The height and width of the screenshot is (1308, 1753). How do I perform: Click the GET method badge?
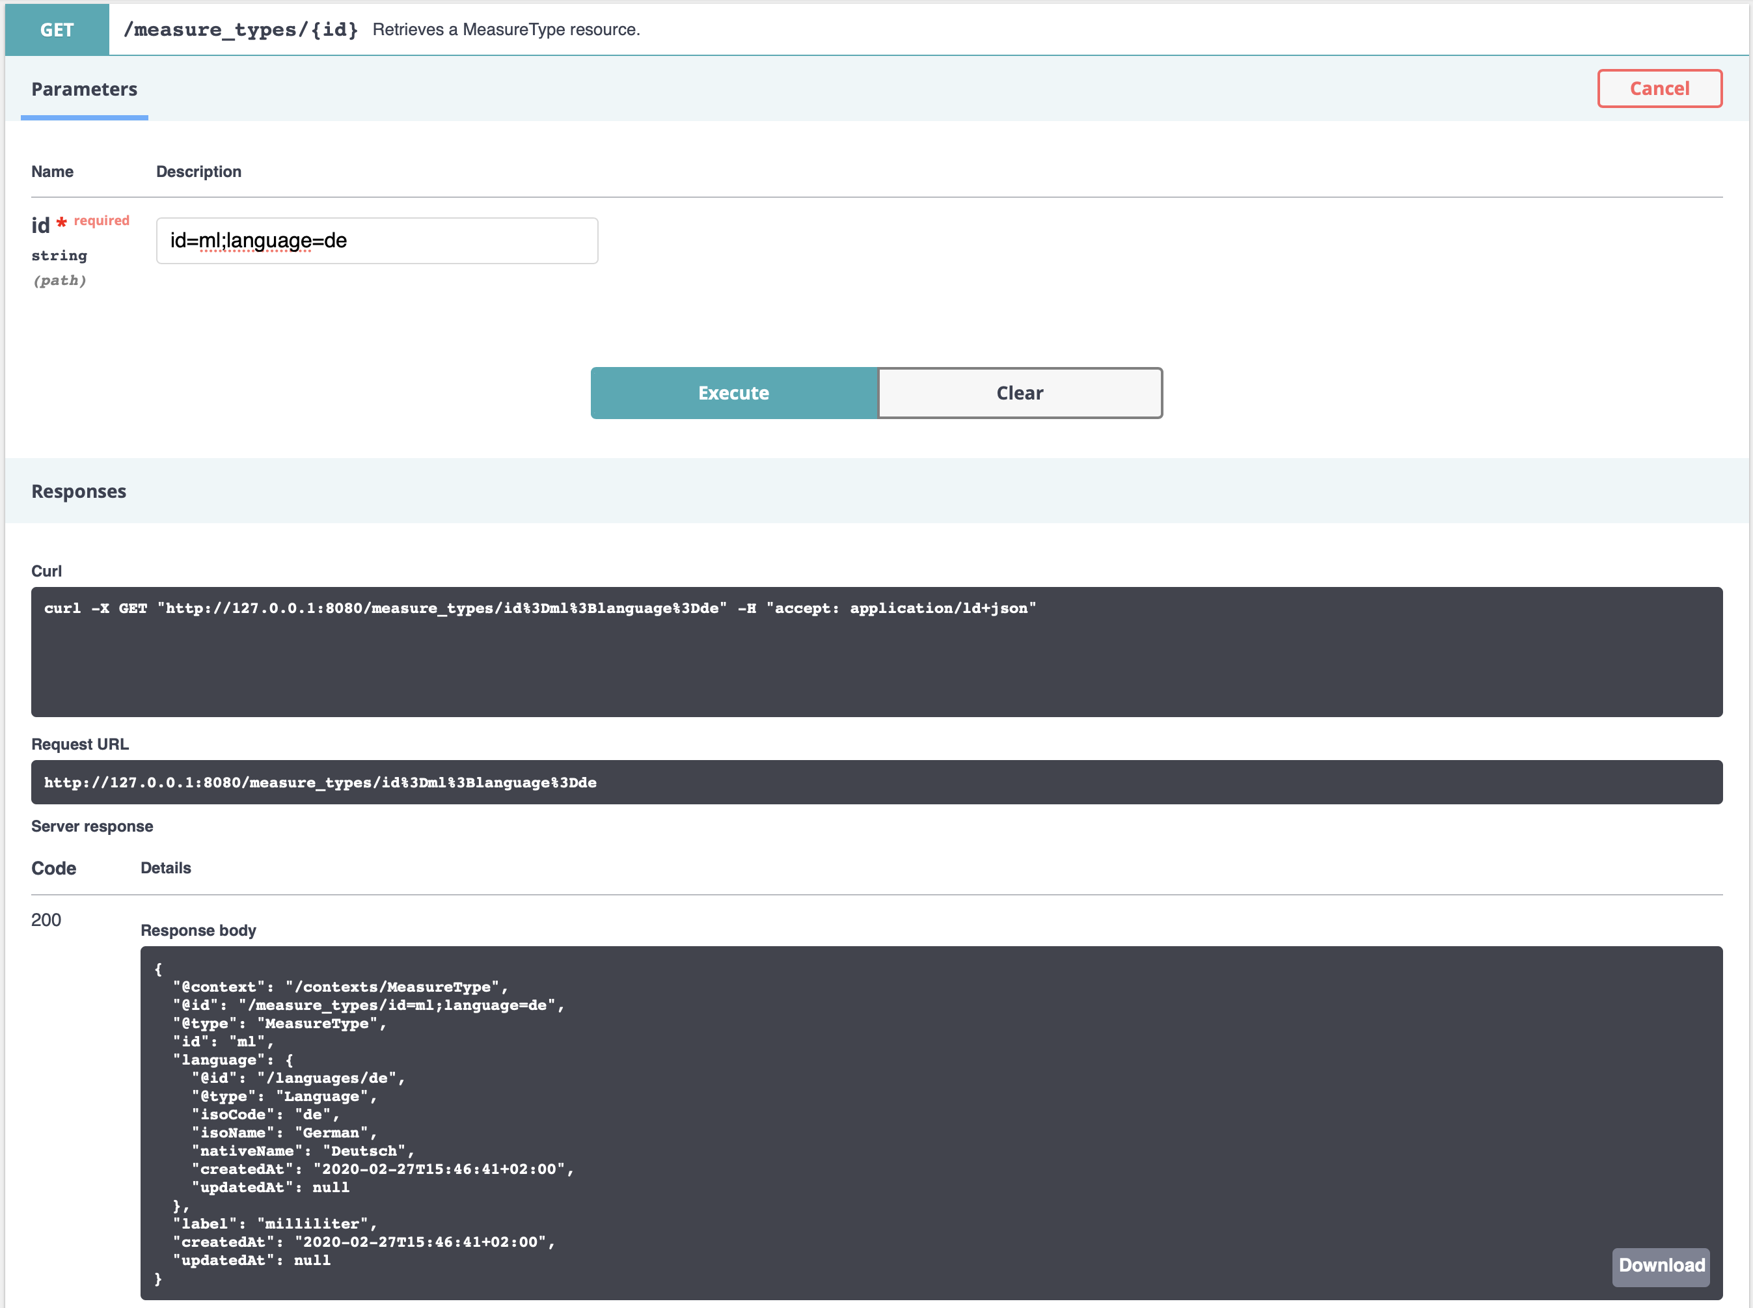[x=57, y=30]
